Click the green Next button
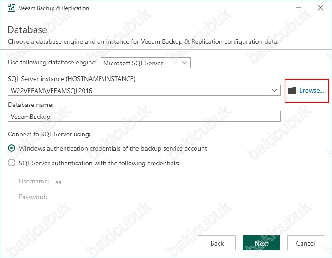The image size is (332, 258). [x=261, y=243]
